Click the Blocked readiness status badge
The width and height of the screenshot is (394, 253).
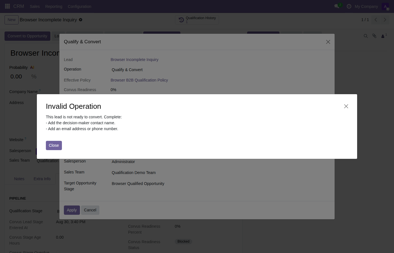click(183, 241)
